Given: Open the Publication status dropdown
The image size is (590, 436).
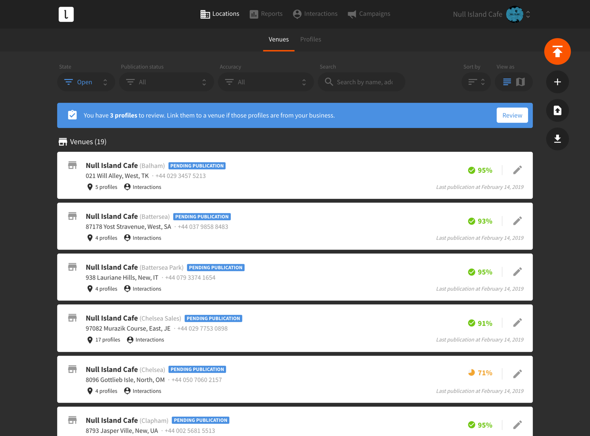Looking at the screenshot, I should coord(166,82).
